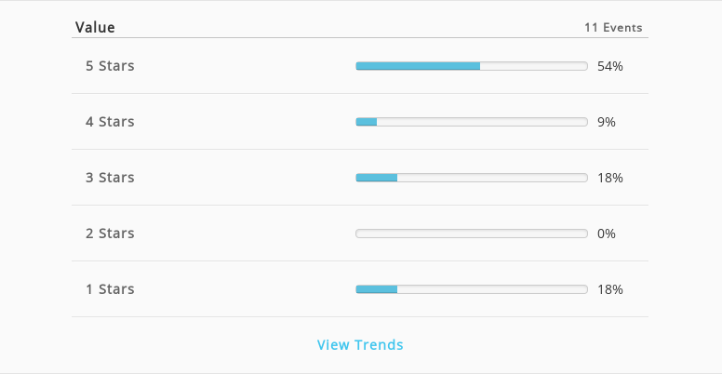Click the upper 3 Stars progress bar
The width and height of the screenshot is (722, 374).
pyautogui.click(x=472, y=178)
